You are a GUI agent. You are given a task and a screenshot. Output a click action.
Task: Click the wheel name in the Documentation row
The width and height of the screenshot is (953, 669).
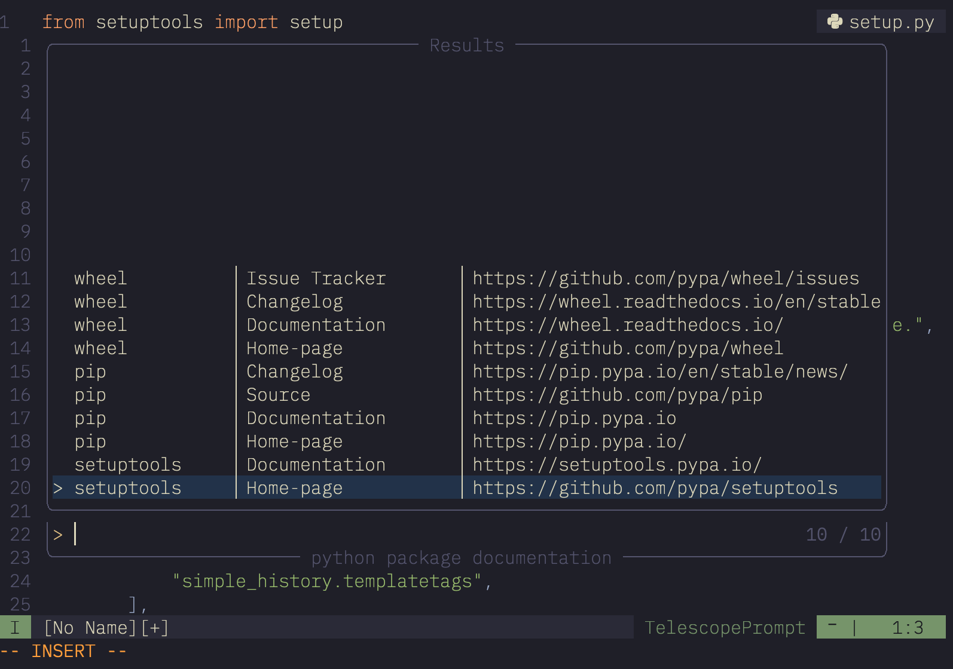coord(100,325)
